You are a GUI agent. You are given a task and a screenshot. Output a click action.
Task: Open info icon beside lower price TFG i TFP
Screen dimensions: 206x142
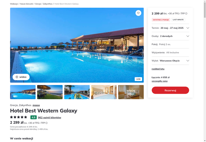47,123
